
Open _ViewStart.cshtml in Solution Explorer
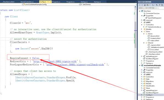154,54
